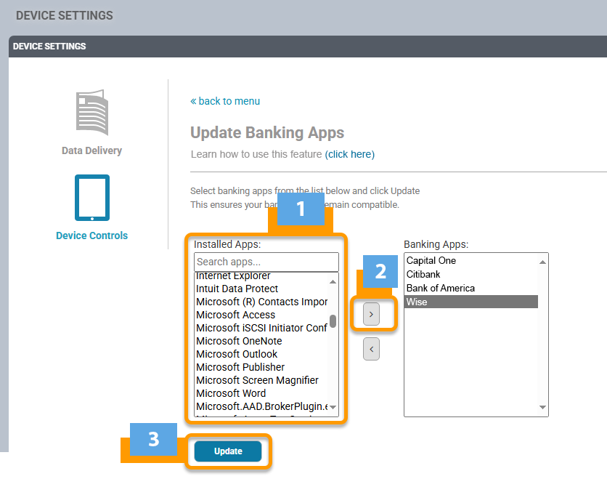Select Microsoft OneNote

coord(261,341)
